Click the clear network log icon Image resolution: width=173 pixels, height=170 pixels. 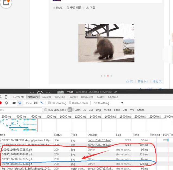pyautogui.click(x=6, y=103)
